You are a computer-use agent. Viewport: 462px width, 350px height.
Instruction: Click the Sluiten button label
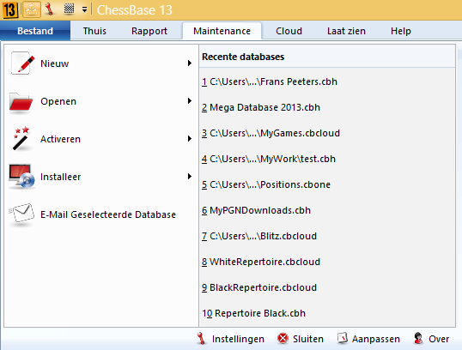tap(308, 339)
